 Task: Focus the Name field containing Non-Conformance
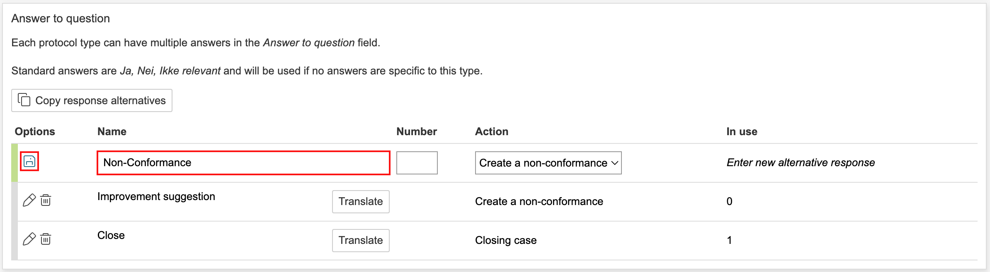[x=243, y=163]
